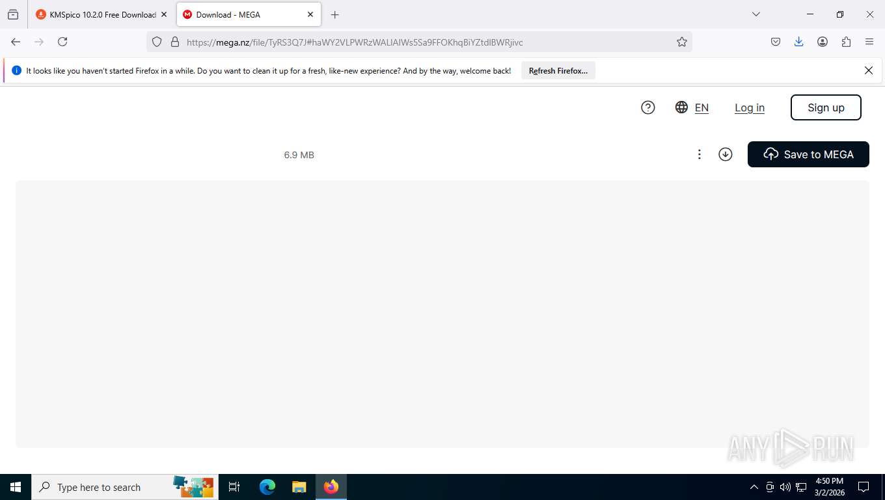Open the tracking protection shield icon
Screen dimensions: 885x500
coord(157,42)
